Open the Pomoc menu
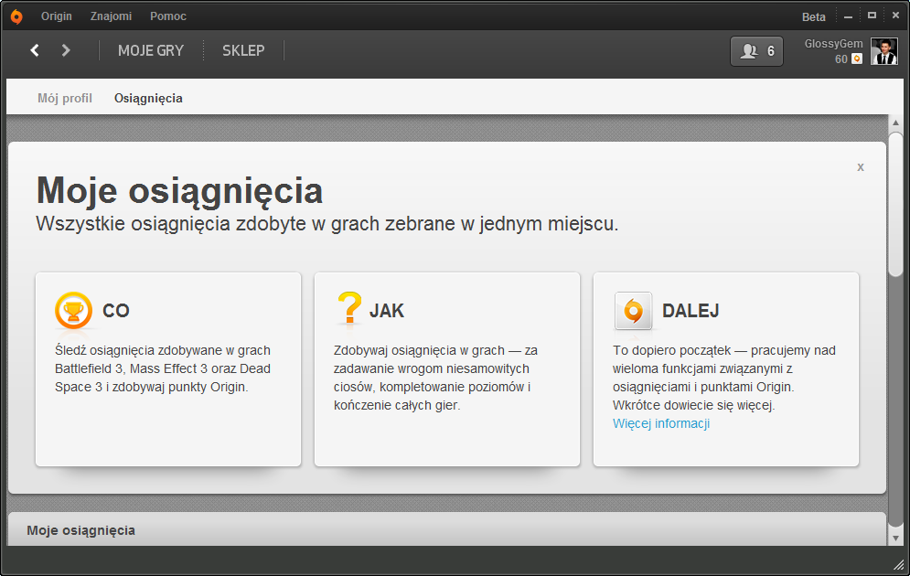Viewport: 910px width, 576px height. click(168, 16)
